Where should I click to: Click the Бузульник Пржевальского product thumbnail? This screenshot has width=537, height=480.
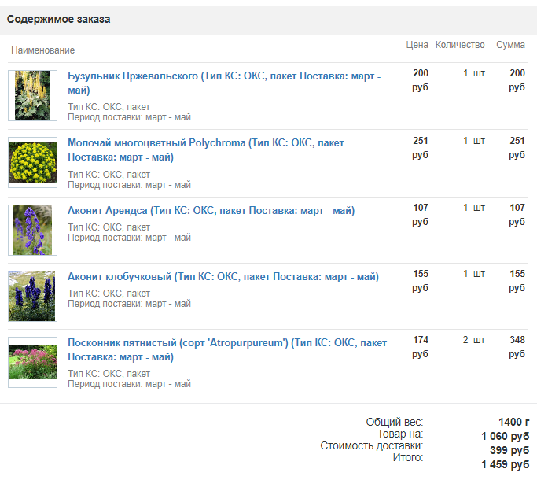click(x=32, y=95)
